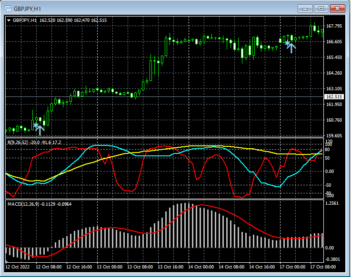The width and height of the screenshot is (351, 277).
Task: Select the star marker near 17 Oct 00:00
Action: (287, 43)
